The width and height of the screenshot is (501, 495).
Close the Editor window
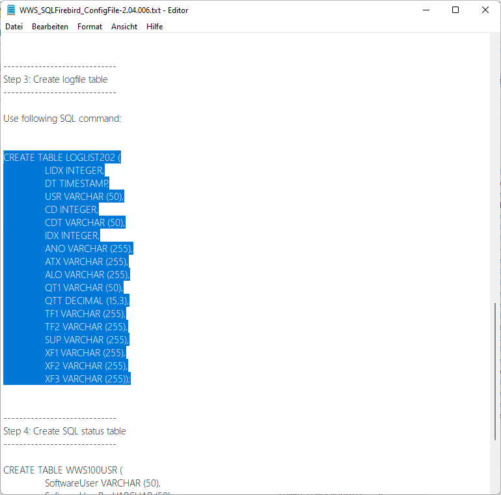(x=485, y=10)
